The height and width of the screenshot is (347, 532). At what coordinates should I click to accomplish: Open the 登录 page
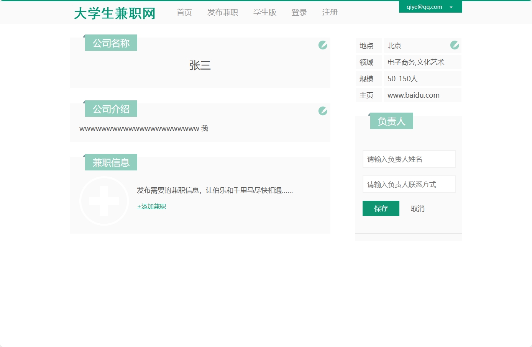point(299,12)
